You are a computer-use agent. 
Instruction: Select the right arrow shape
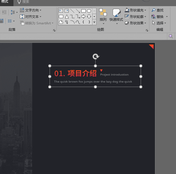tap(83, 17)
